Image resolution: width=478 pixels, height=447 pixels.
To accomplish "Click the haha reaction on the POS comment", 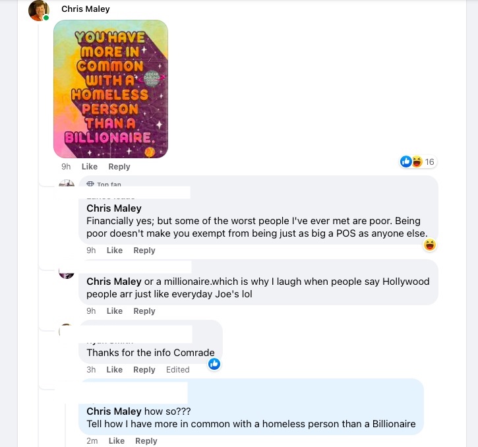I will [x=430, y=245].
